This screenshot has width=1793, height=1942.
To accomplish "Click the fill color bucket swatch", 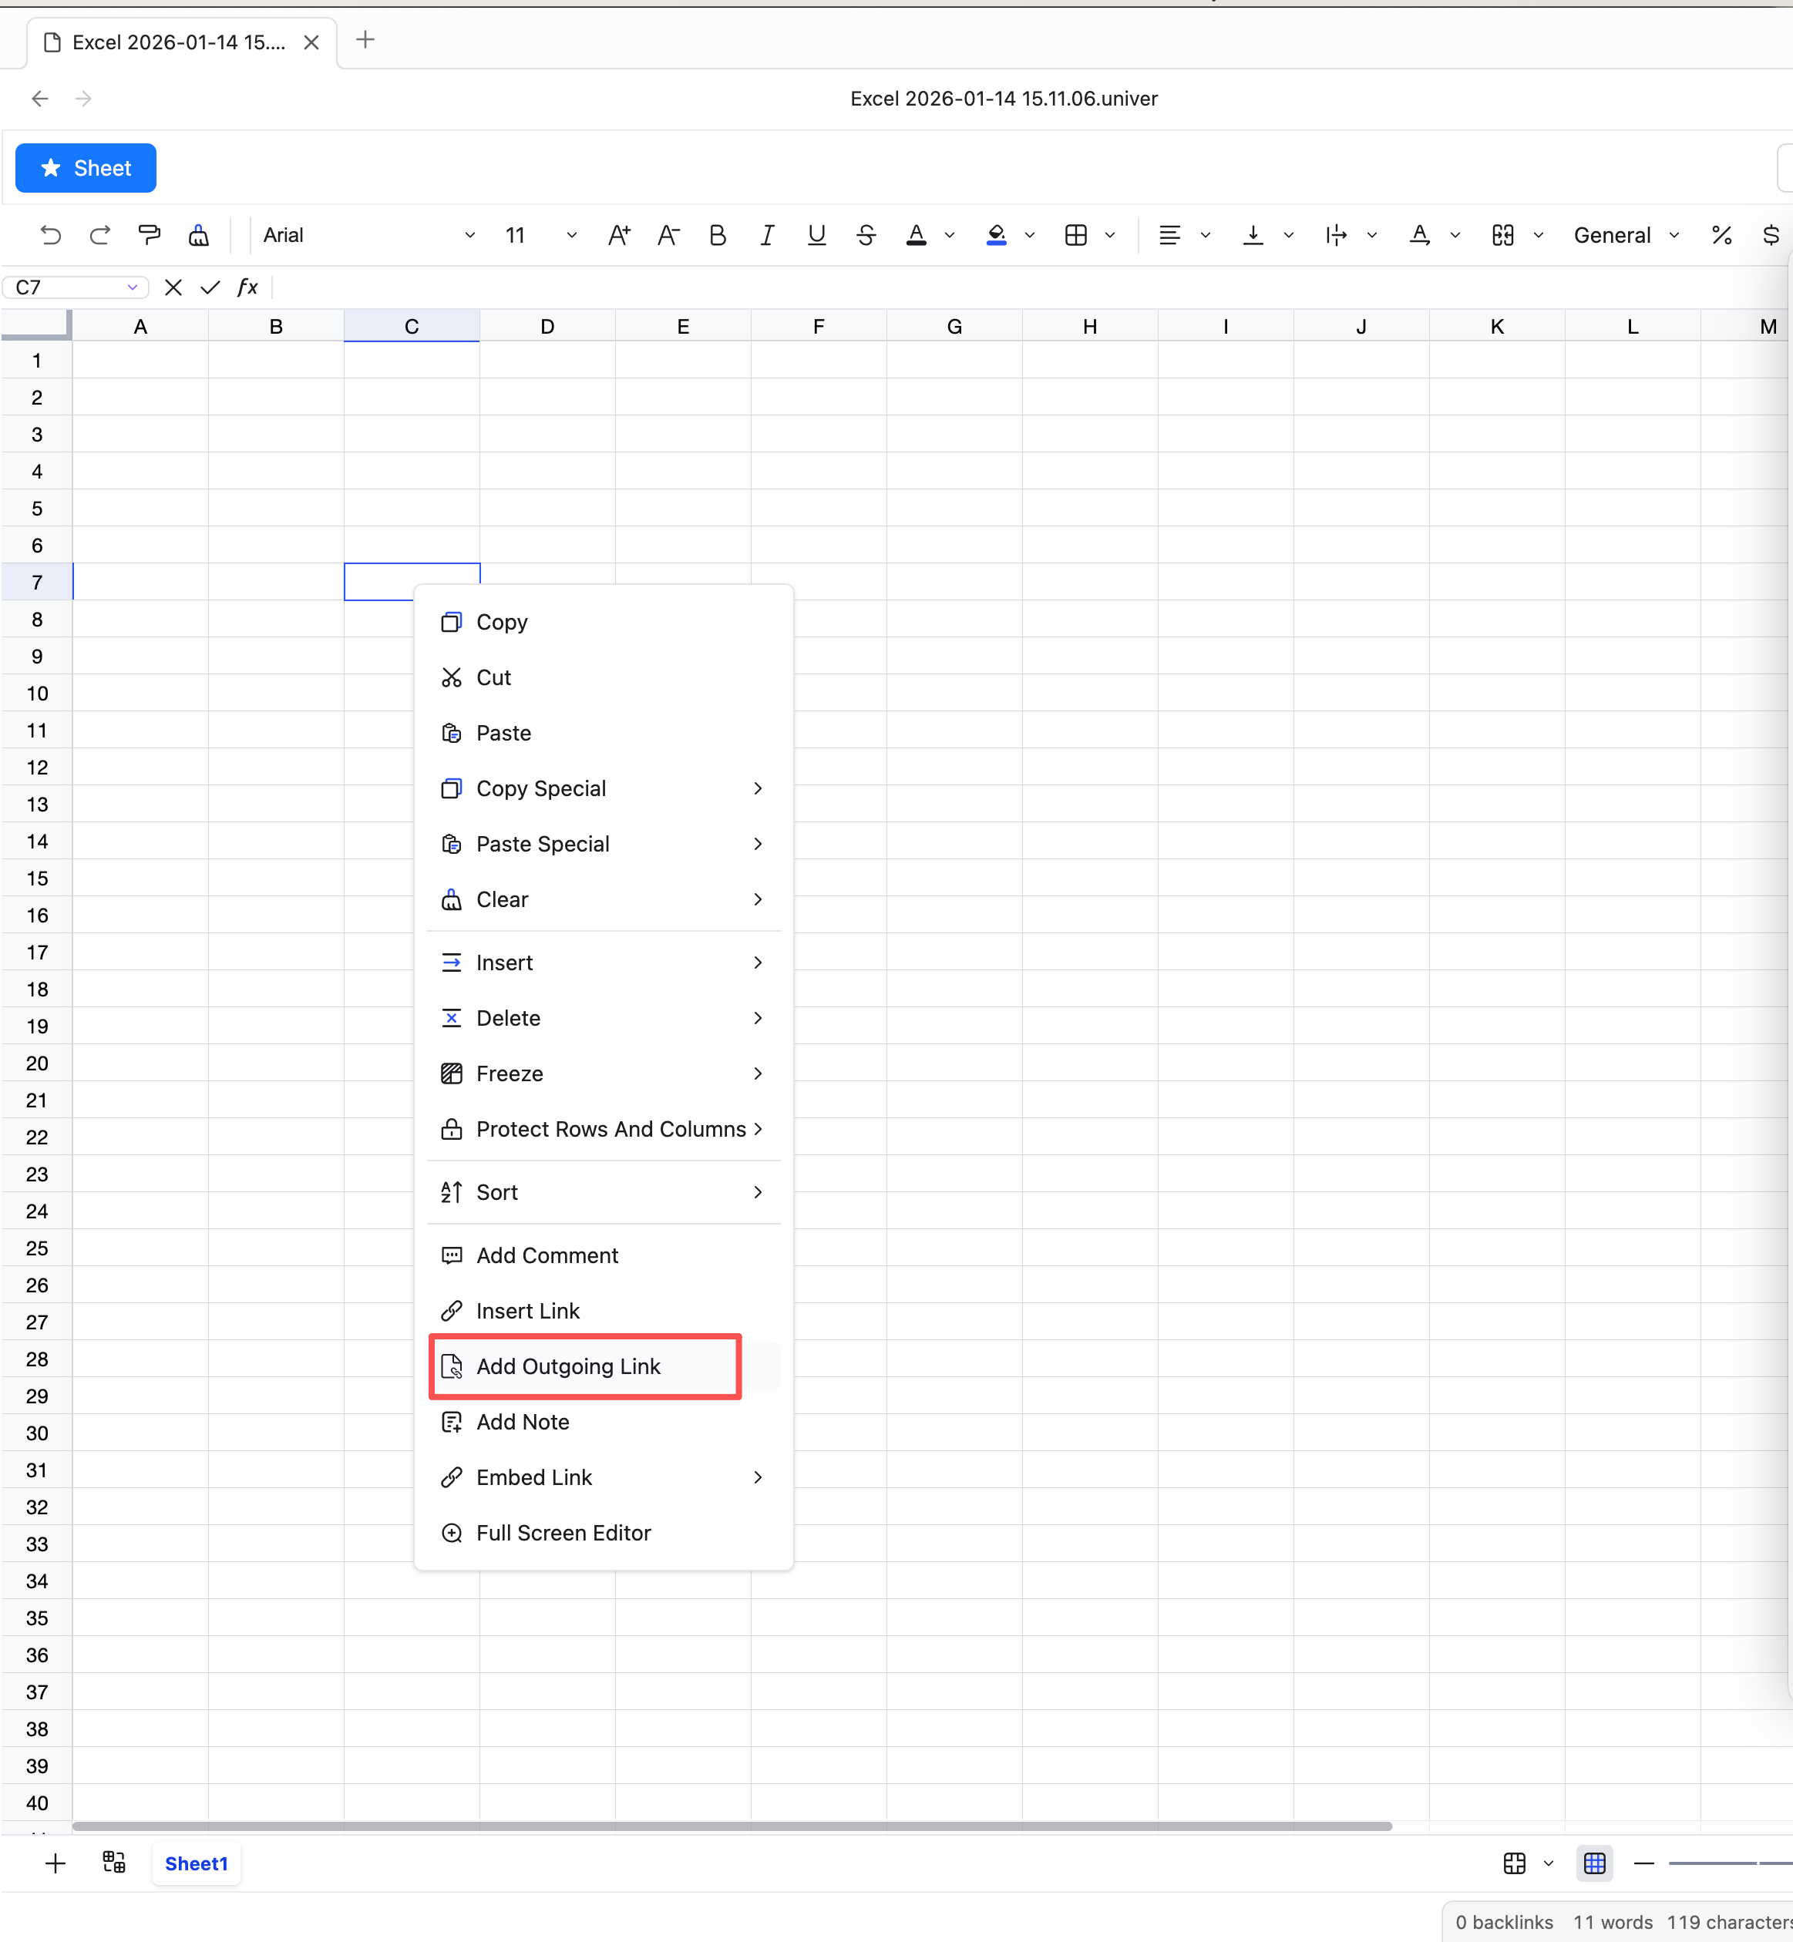I will click(997, 235).
